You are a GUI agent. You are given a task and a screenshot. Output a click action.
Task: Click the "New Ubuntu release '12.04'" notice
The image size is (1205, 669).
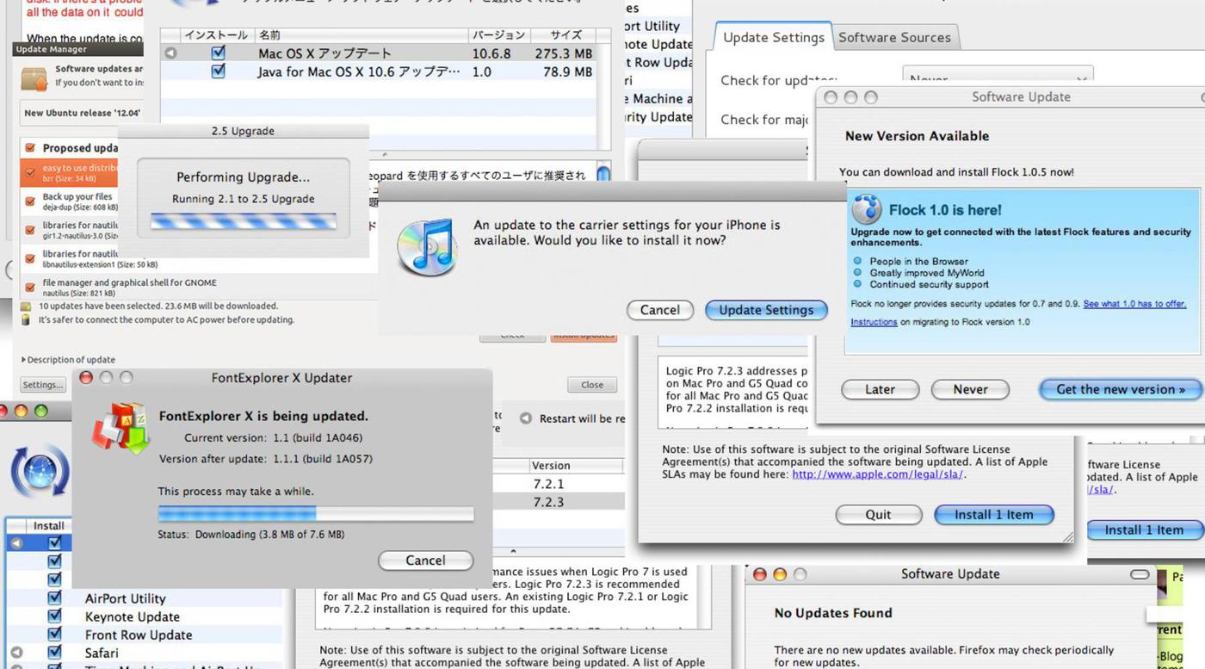[x=82, y=113]
